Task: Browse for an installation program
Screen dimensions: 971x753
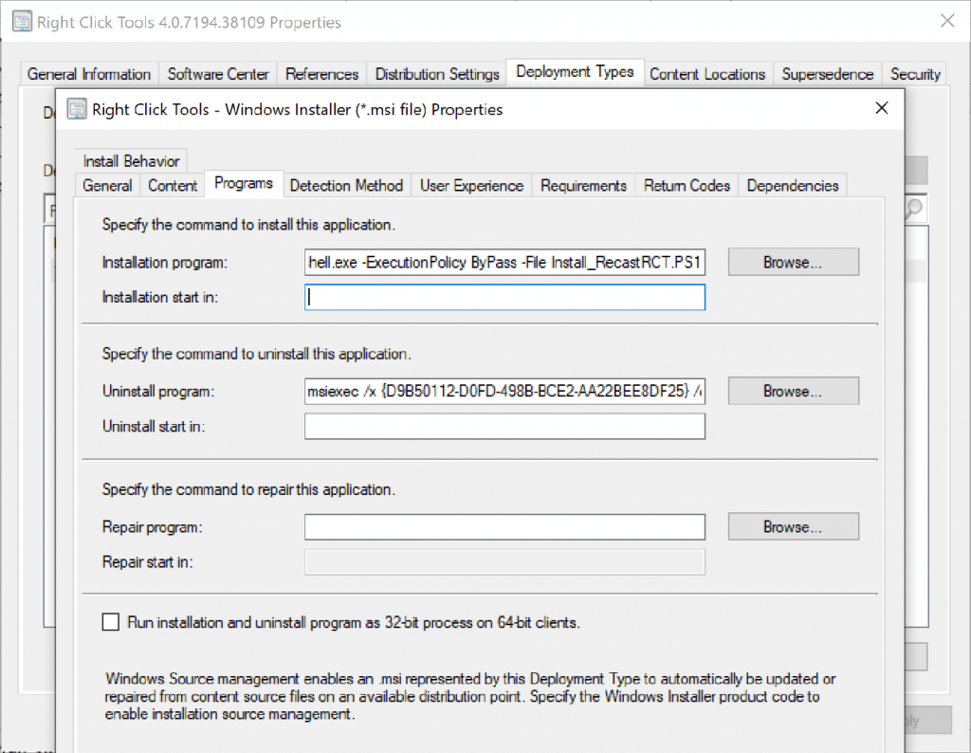Action: [793, 261]
